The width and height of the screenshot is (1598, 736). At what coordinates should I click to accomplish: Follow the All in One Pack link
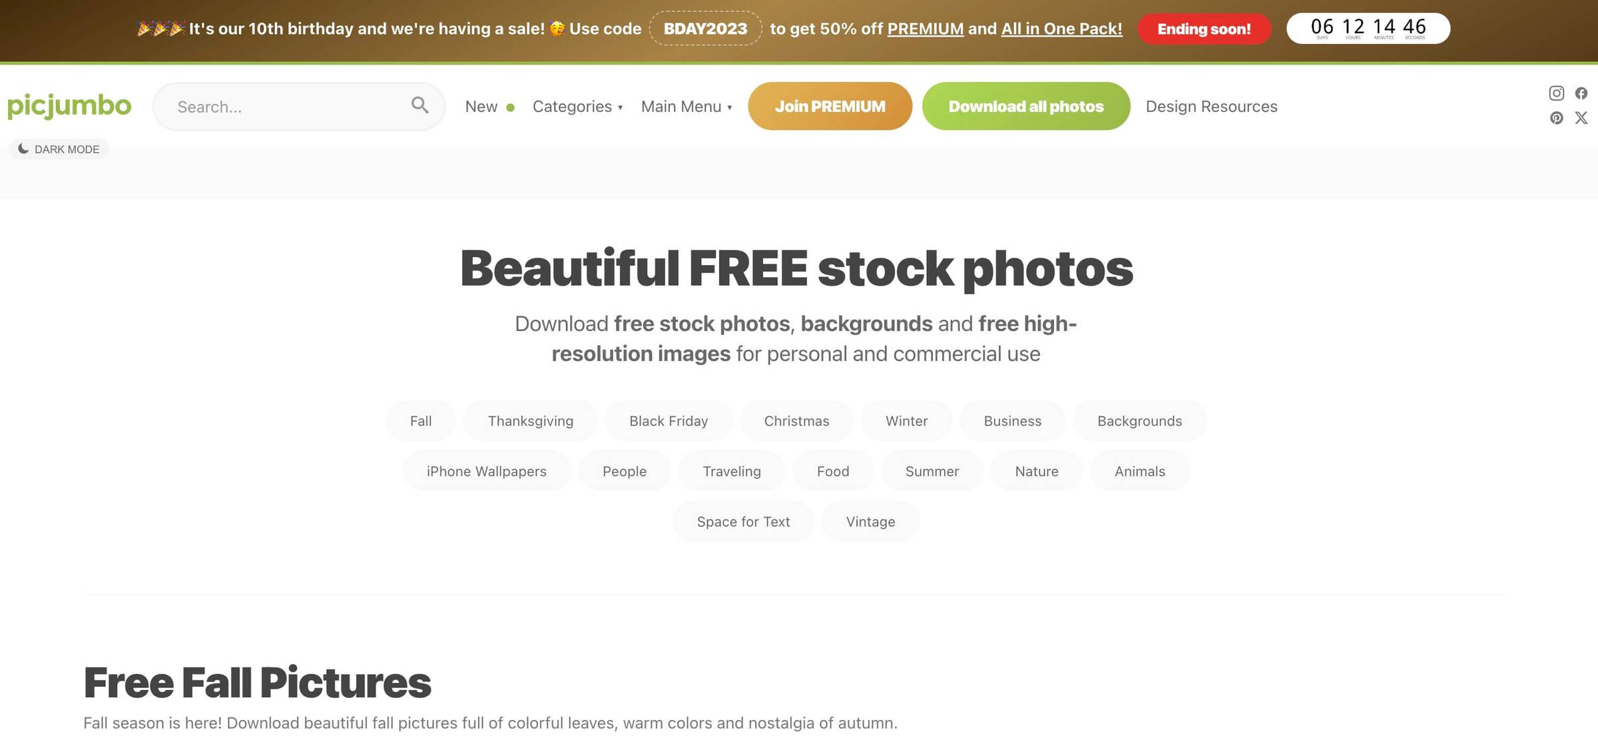click(1061, 29)
